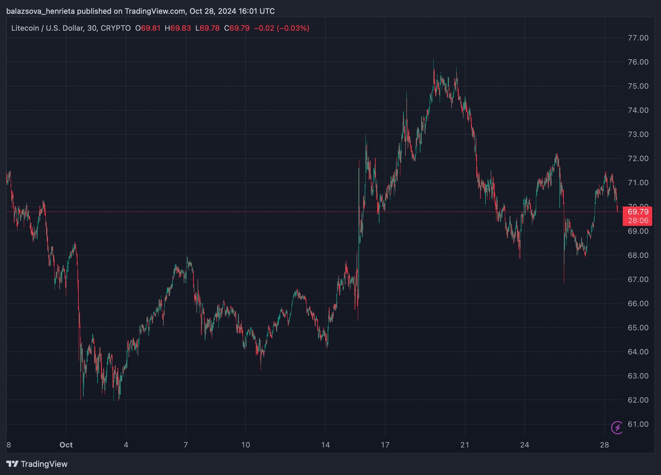This screenshot has height=475, width=661.
Task: Click the TradingView wordmark text in footer
Action: 44,464
